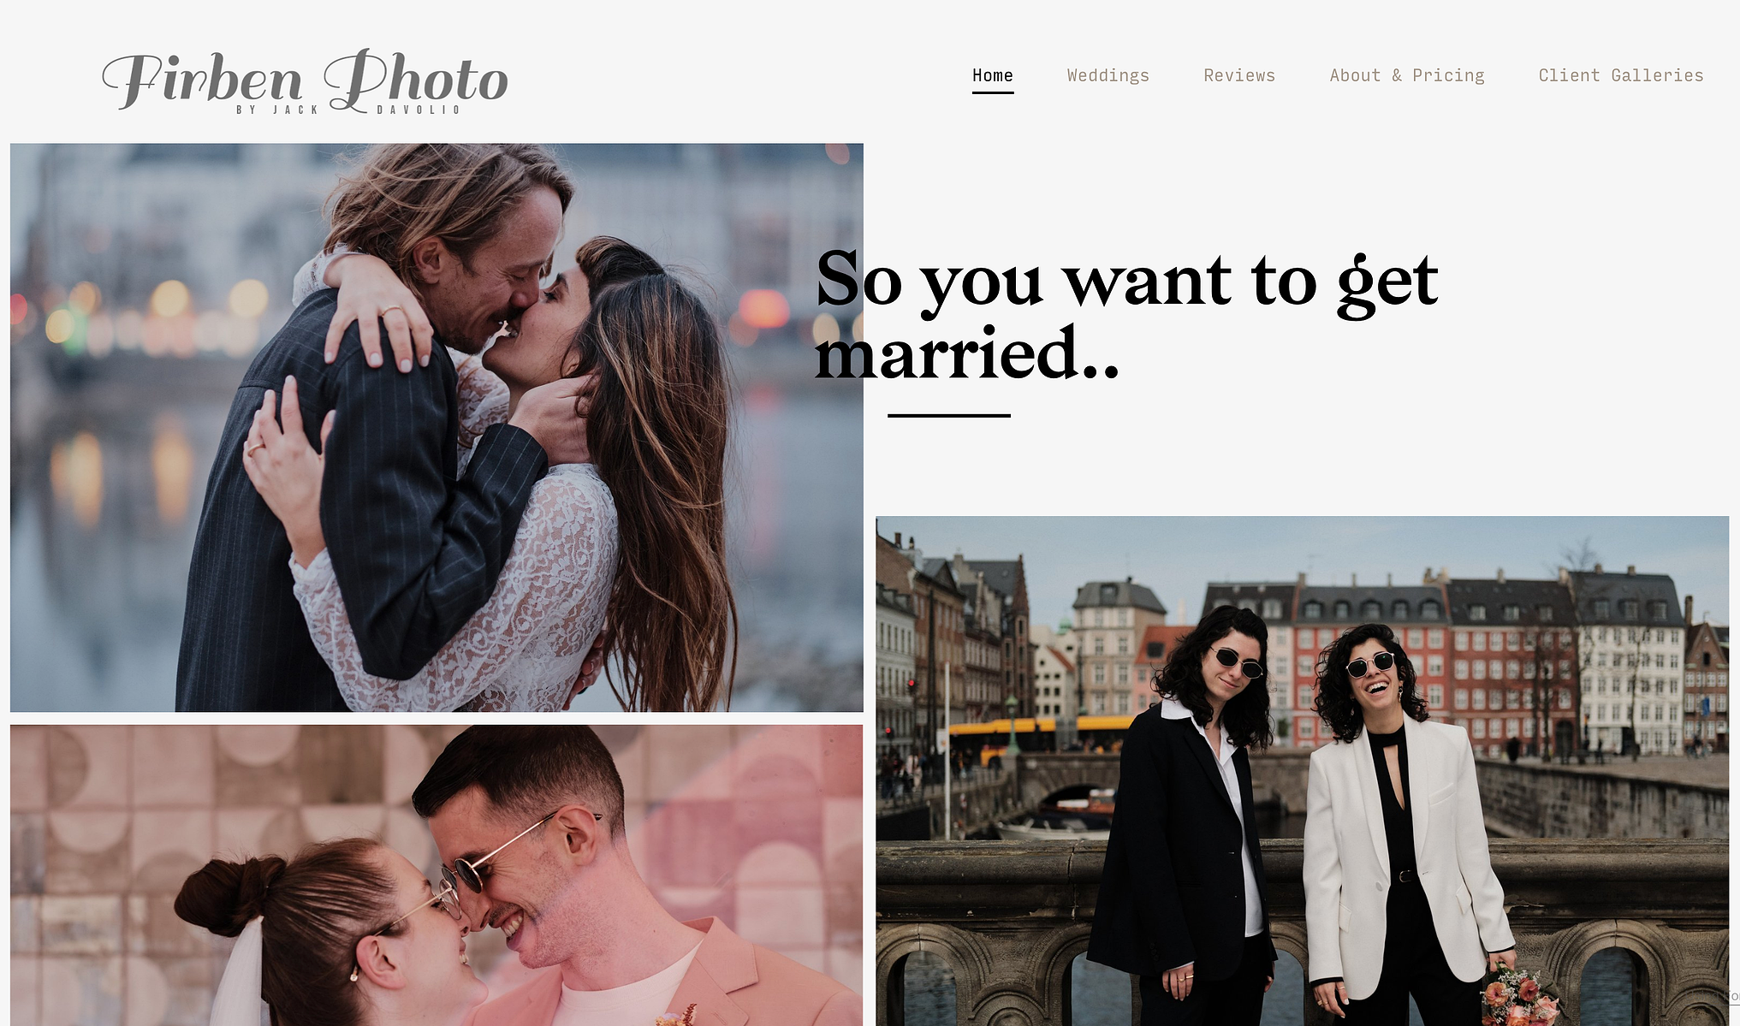Screen dimensions: 1740x1026
Task: Open the Reviews page
Action: pyautogui.click(x=1239, y=75)
